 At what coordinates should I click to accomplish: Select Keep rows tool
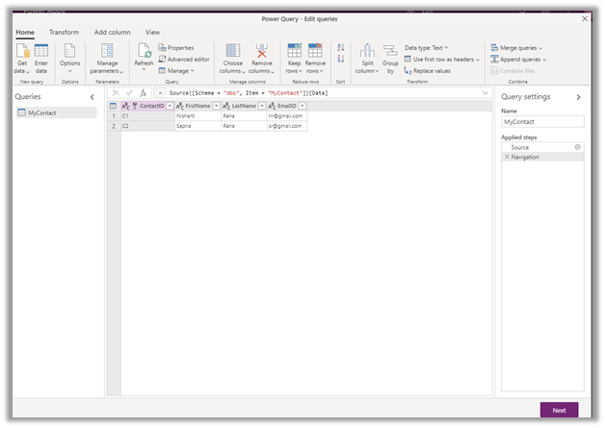[x=294, y=53]
